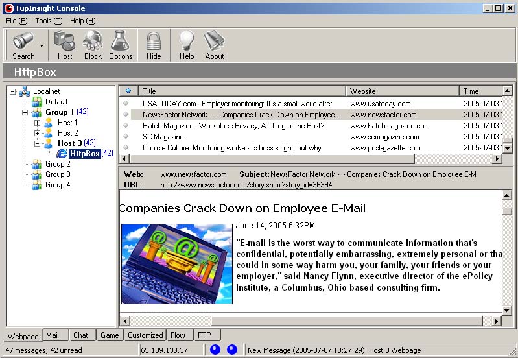Screen dimensions: 518x358
Task: Click the preview pane horizontal scrollbar thumb
Action: coord(347,320)
